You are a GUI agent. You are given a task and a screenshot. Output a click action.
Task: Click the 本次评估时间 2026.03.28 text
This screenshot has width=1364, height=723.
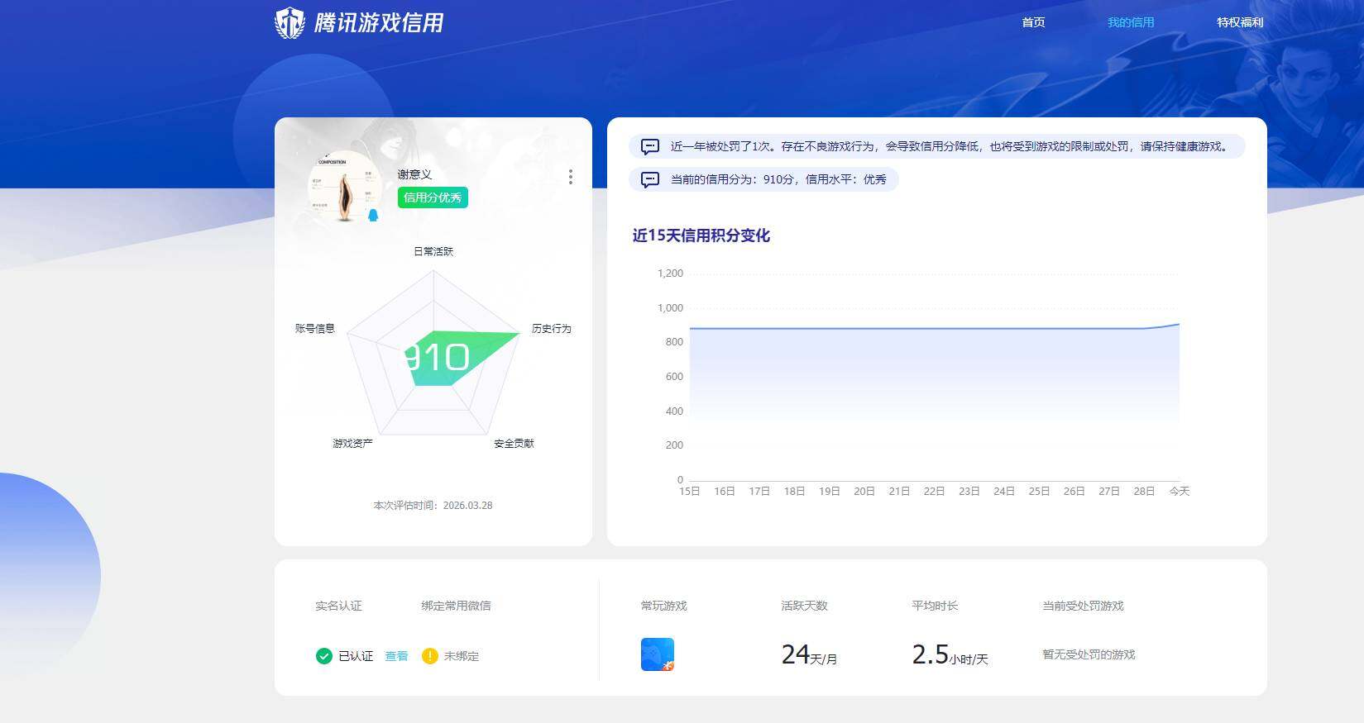433,506
